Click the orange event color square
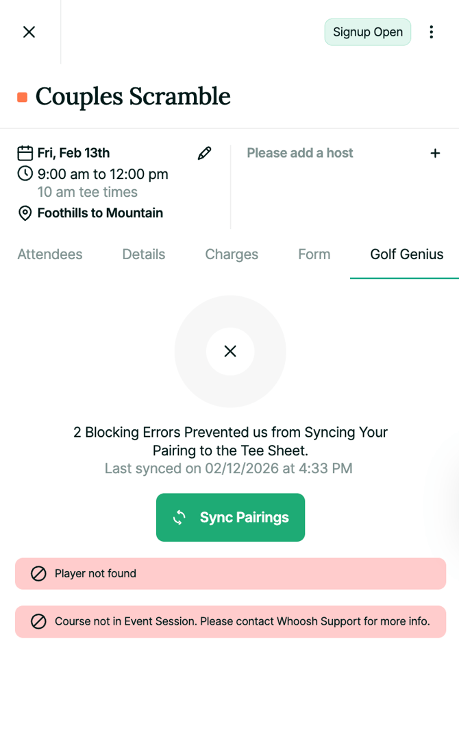This screenshot has width=459, height=733. (23, 97)
